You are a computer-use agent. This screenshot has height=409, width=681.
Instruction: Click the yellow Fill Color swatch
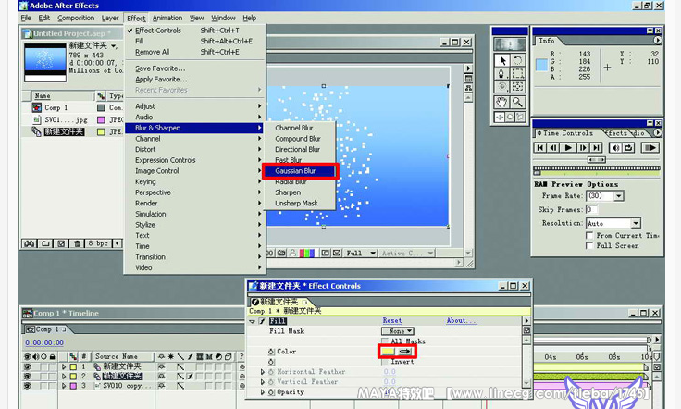388,352
